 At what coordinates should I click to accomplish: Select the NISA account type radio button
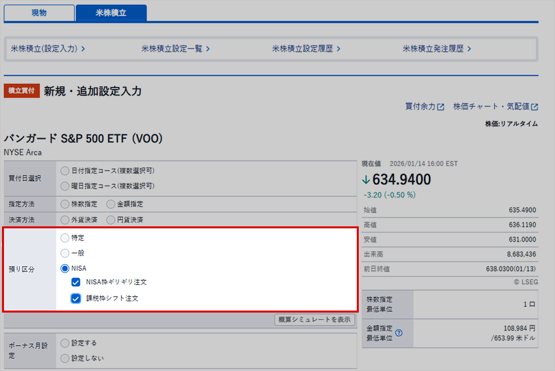click(64, 268)
